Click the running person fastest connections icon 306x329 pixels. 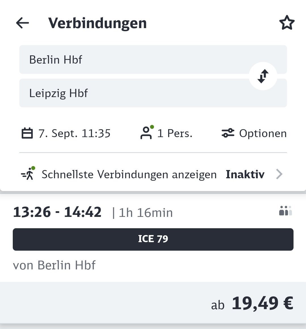coord(28,173)
